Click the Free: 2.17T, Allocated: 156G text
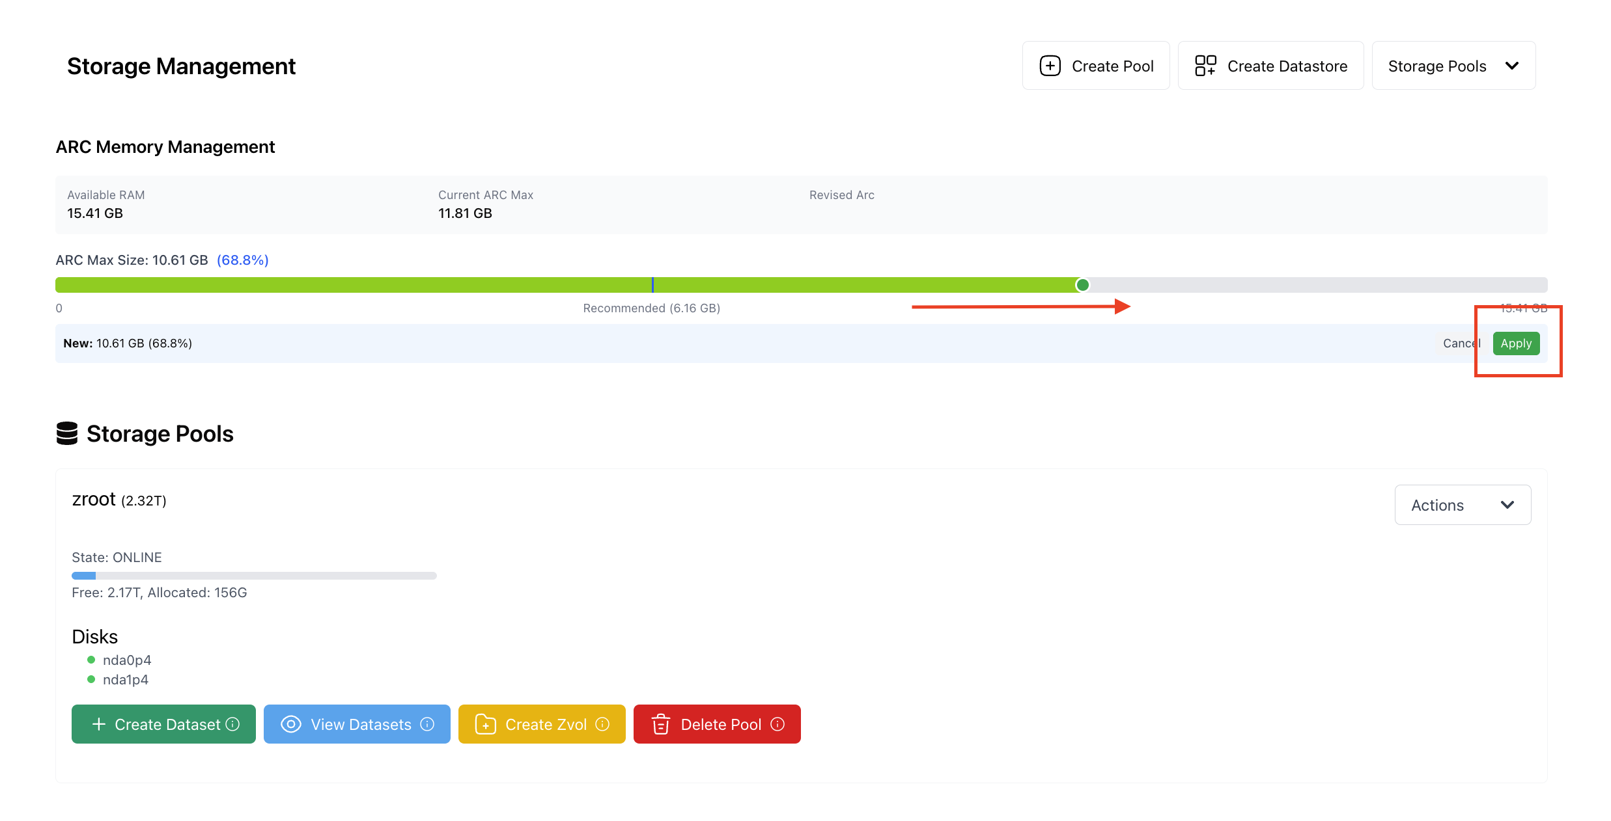The image size is (1611, 821). [160, 593]
